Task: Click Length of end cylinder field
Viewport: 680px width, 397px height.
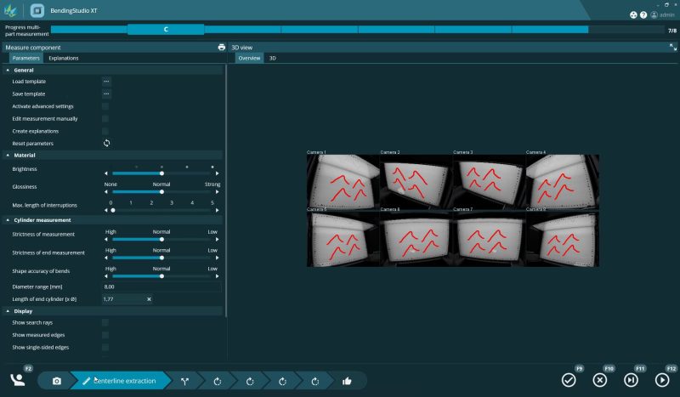Action: coord(127,299)
